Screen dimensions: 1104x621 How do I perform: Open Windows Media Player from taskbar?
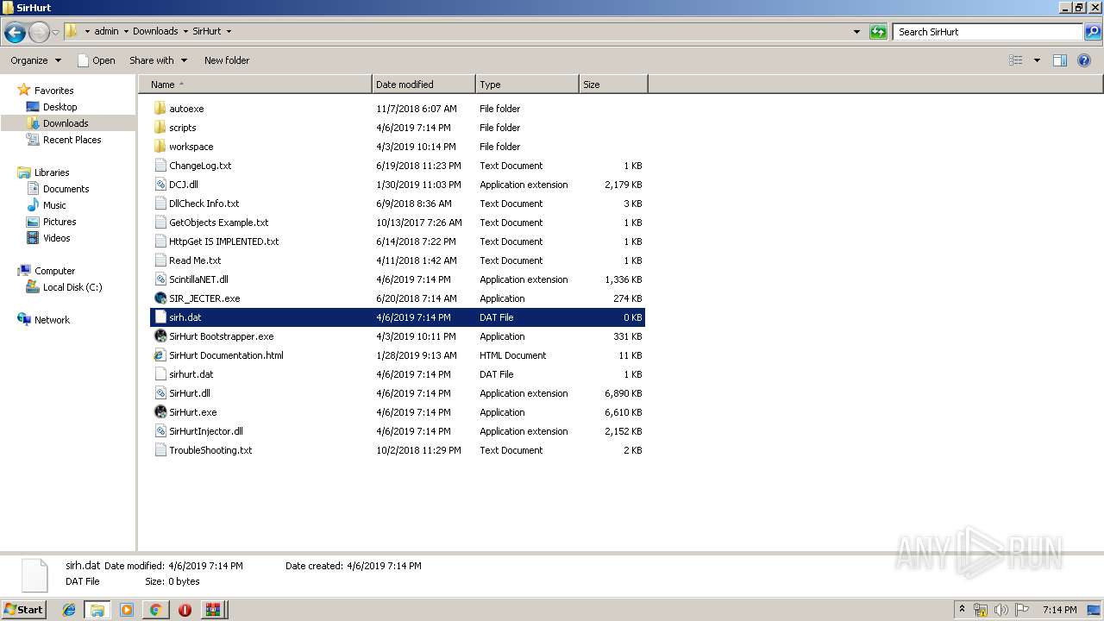(x=127, y=610)
